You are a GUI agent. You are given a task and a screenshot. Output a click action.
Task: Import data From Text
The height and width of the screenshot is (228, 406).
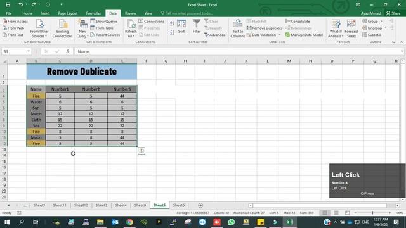[13, 35]
